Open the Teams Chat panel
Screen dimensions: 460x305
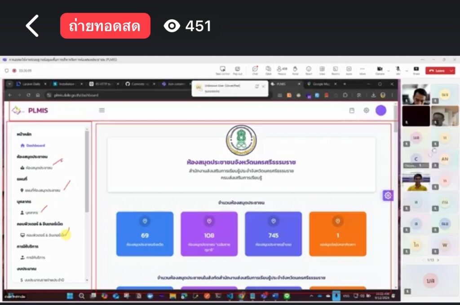pyautogui.click(x=255, y=70)
